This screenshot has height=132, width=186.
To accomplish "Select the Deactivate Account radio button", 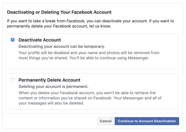I will click(x=12, y=40).
